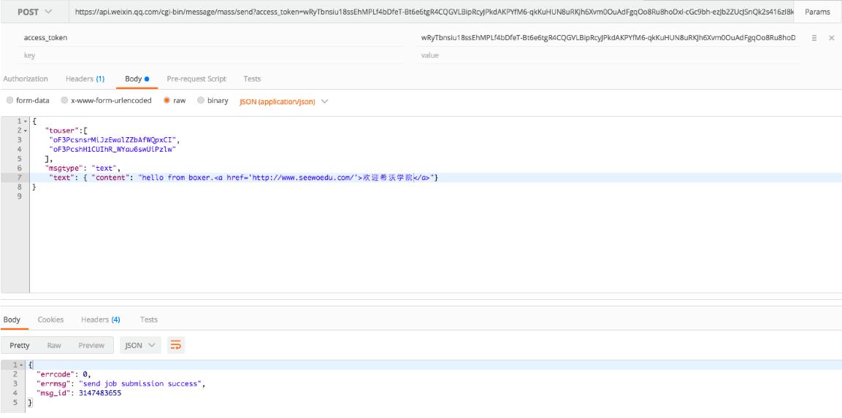Open the POST method dropdown
Screen dimensions: 842x418
[35, 11]
